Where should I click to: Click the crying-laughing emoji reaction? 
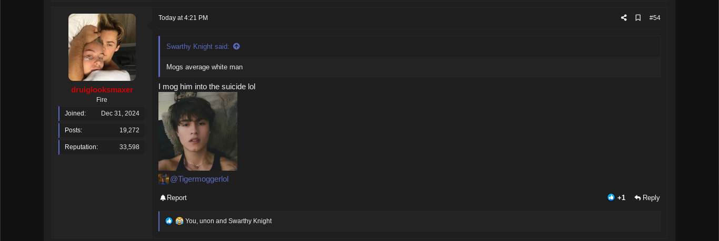[179, 221]
